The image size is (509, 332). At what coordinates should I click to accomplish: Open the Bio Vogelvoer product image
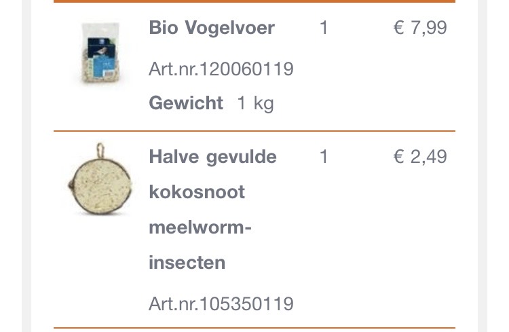(98, 53)
